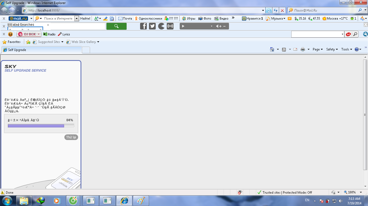Click the Почта mail envelope icon
This screenshot has width=368, height=206.
[x=120, y=19]
